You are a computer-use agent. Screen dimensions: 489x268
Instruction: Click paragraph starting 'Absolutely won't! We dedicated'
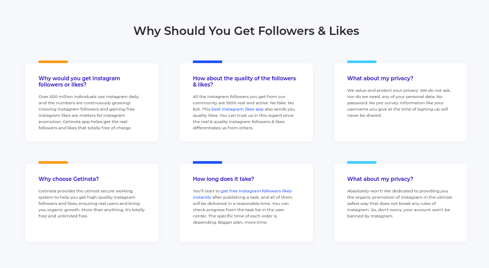(x=399, y=203)
